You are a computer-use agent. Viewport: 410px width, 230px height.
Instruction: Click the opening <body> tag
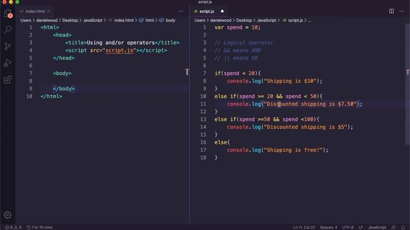(62, 73)
